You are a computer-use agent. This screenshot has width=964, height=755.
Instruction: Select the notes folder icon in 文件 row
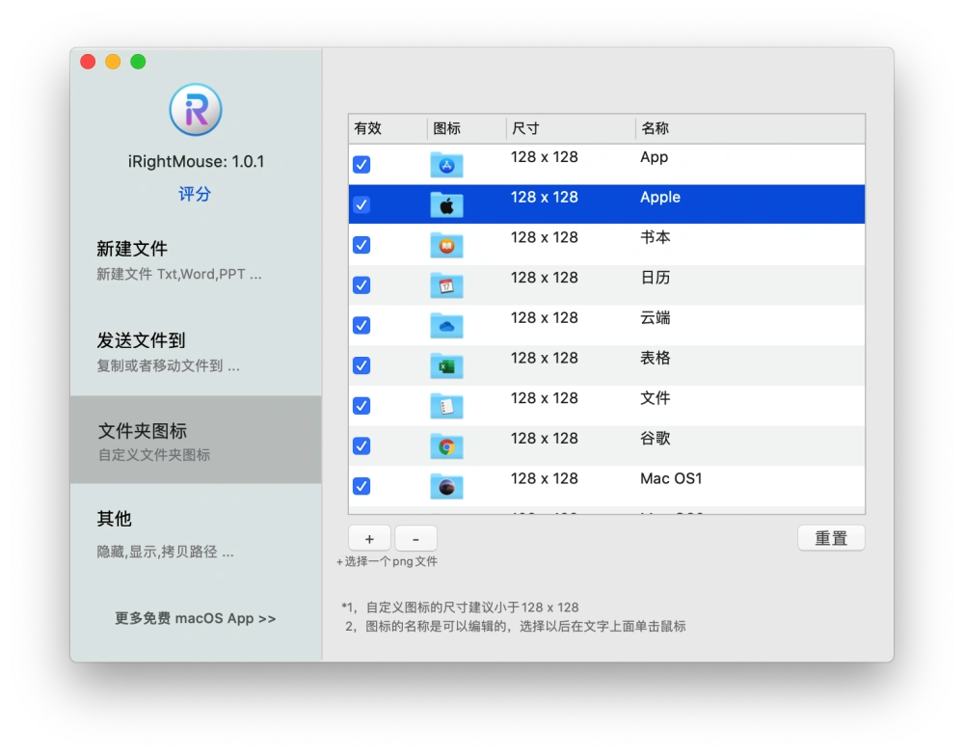click(446, 406)
